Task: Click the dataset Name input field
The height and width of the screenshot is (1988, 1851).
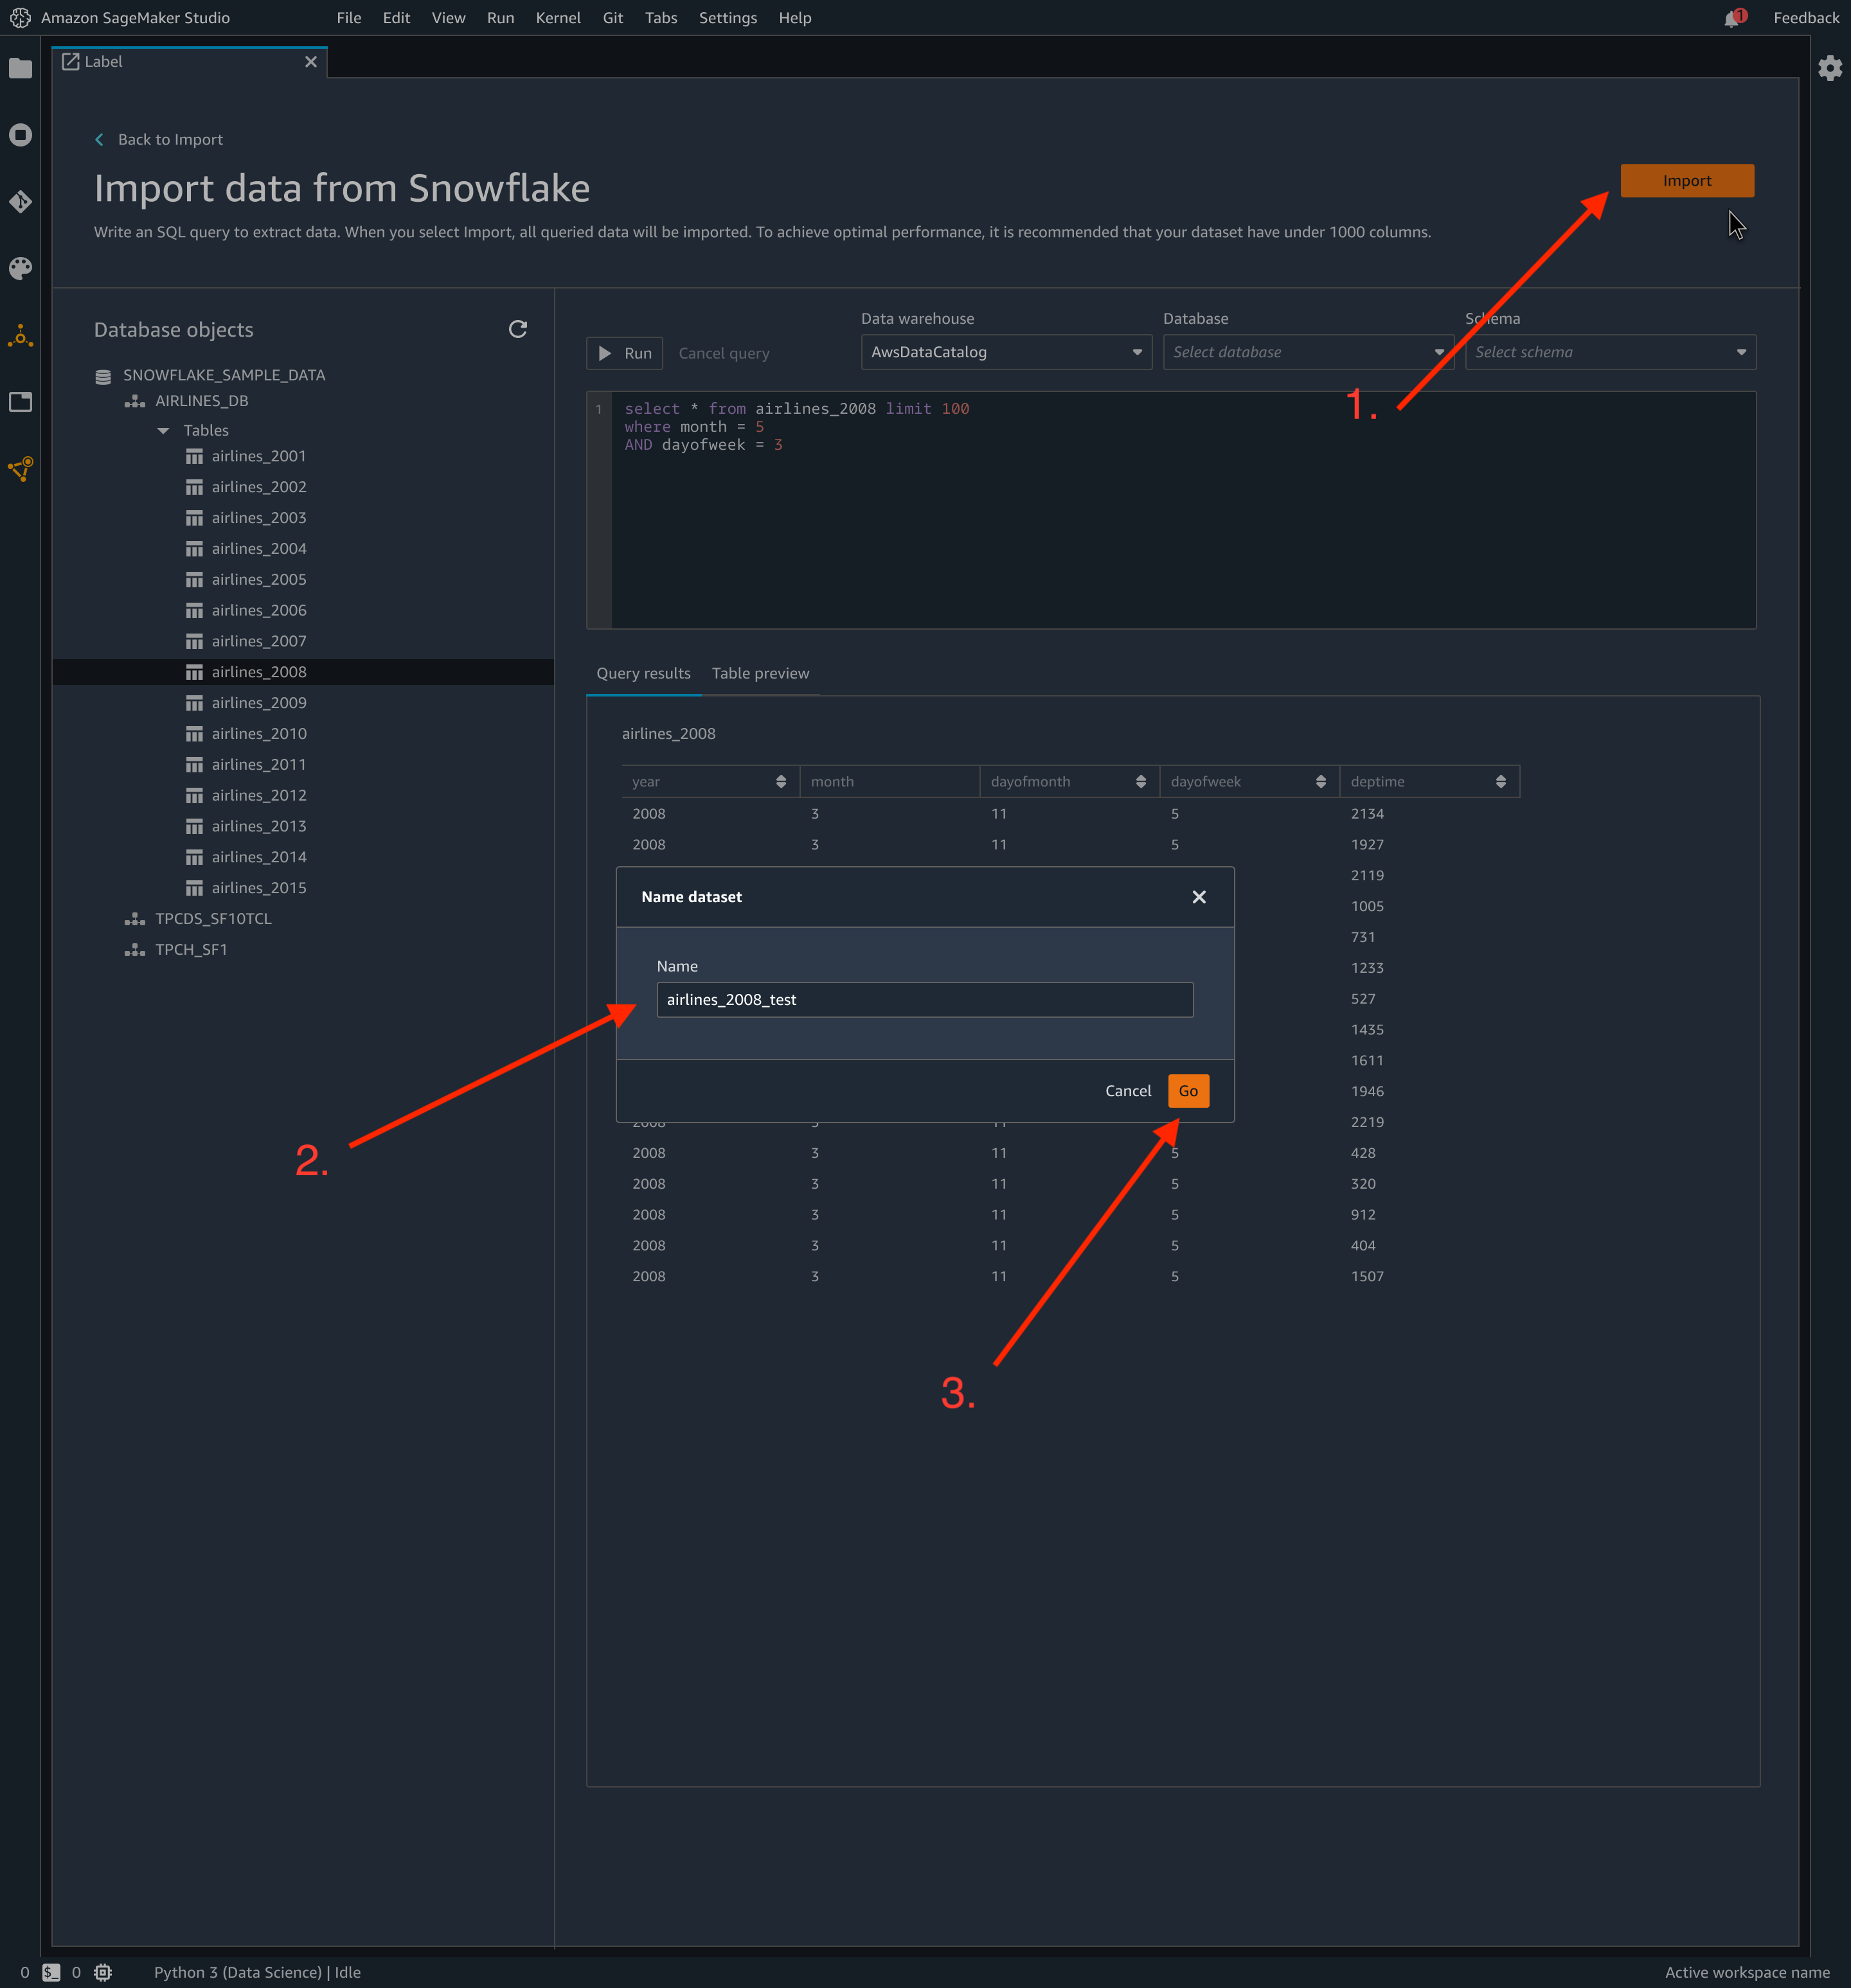Action: 924,1000
